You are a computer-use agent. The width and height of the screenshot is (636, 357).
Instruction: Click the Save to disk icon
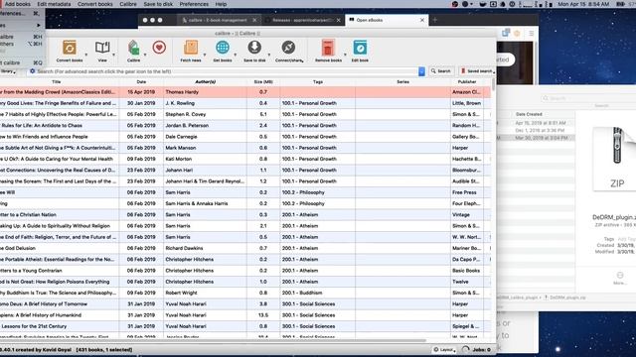[x=254, y=48]
